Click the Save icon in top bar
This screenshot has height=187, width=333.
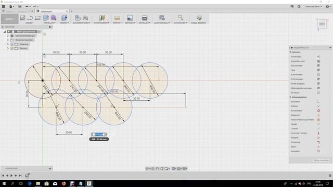point(20,6)
